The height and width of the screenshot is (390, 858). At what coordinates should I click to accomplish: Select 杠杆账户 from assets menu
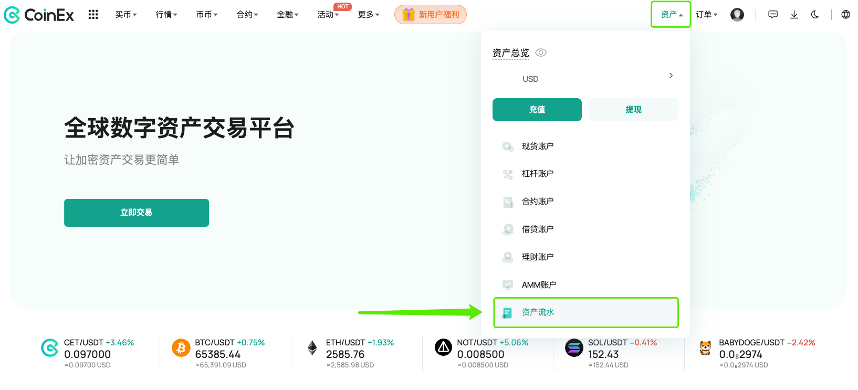(585, 174)
